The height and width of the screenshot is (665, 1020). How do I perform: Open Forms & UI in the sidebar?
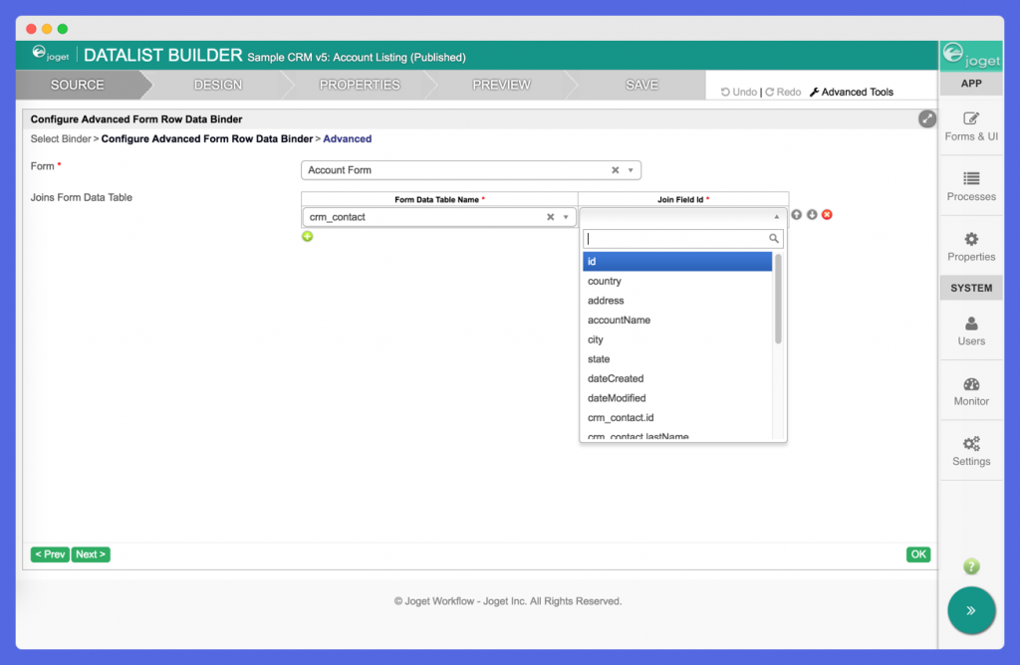[x=970, y=126]
